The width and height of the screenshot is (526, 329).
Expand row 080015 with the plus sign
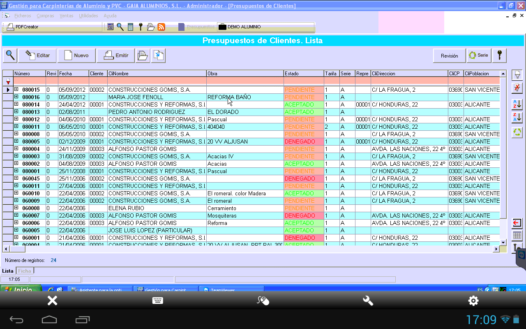point(16,89)
